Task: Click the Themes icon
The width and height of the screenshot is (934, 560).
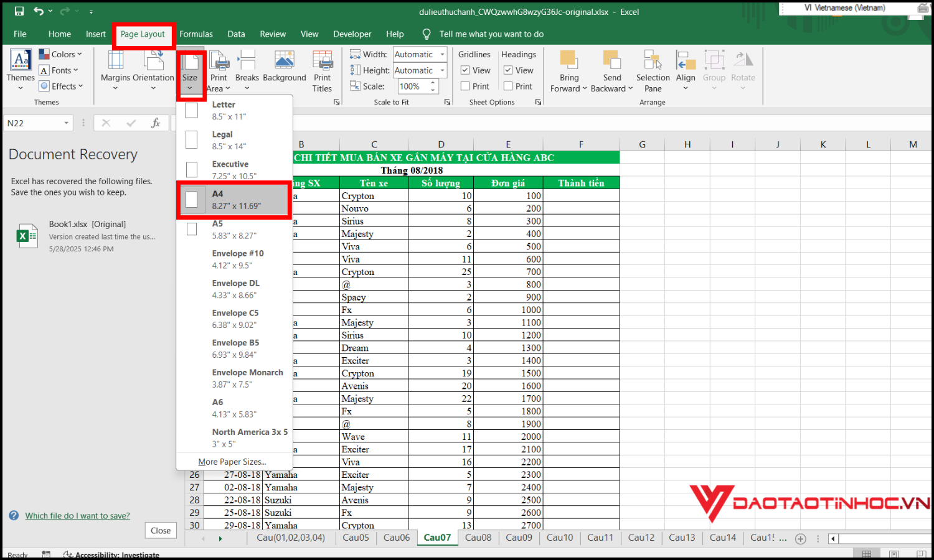Action: click(21, 63)
